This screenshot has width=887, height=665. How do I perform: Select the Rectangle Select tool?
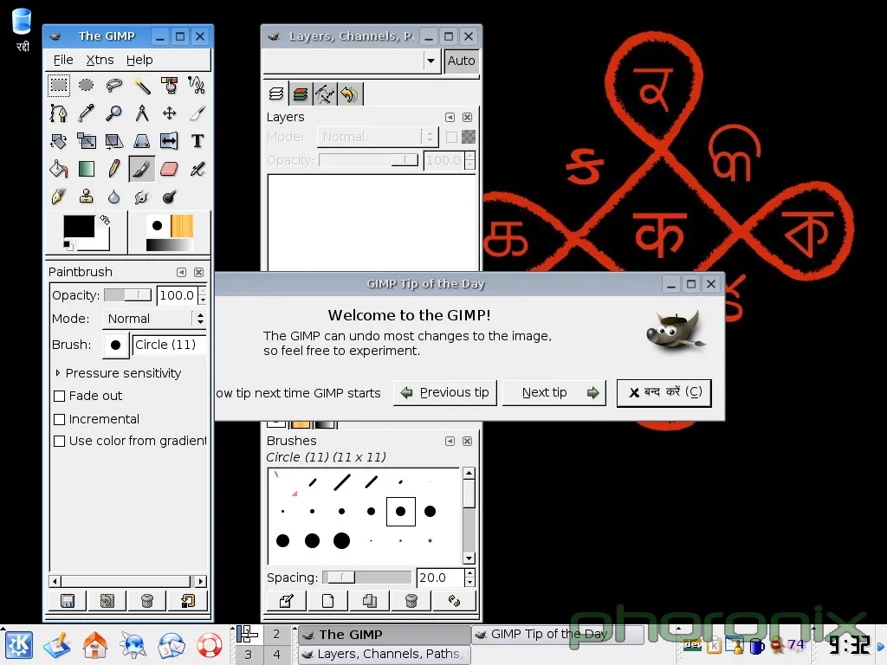59,86
